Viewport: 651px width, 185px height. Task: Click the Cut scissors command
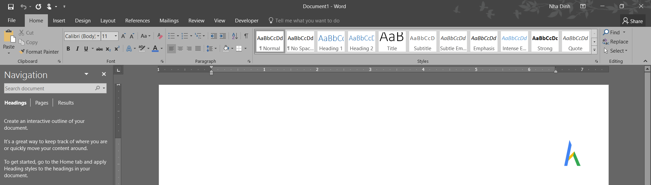(x=26, y=33)
